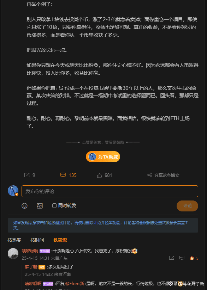Click the share icon beside 分享这条博文

150,175
